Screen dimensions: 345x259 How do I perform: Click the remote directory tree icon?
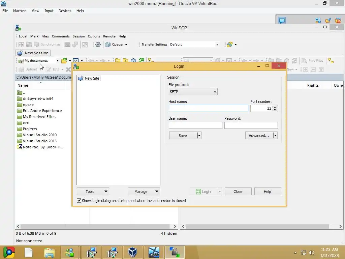point(331,61)
